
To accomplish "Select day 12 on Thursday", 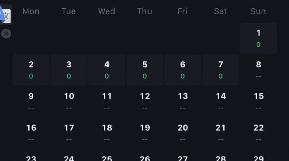I will point(144,102).
